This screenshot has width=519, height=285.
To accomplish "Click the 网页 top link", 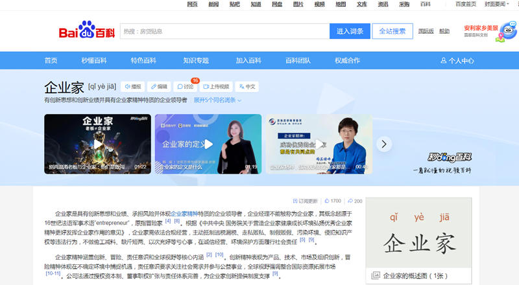I will [x=192, y=4].
